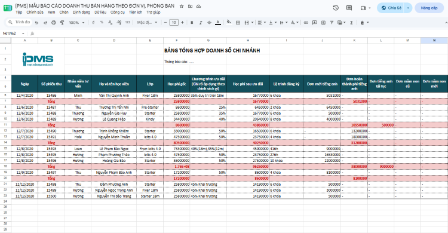Select cell showing 1.76E+08
Image resolution: width=448 pixels, height=233 pixels.
coord(177,167)
